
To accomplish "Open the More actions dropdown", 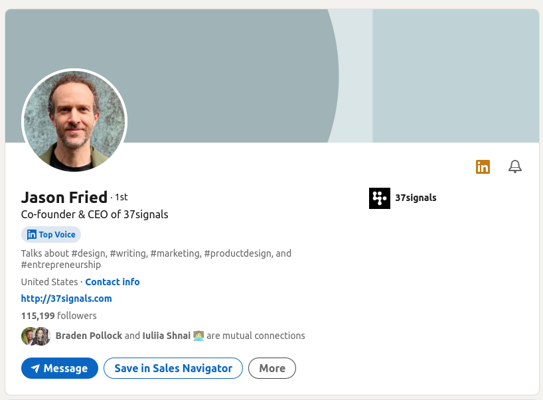I will tap(272, 368).
